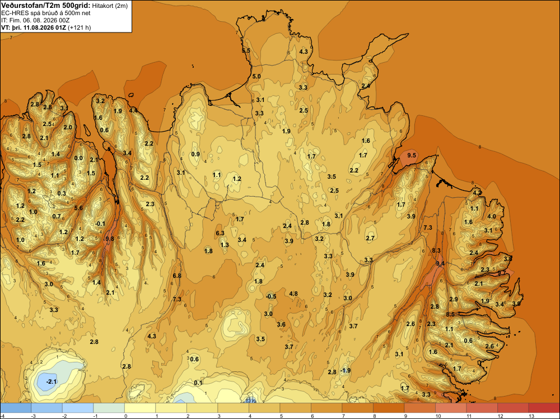The width and height of the screenshot is (560, 419).
Task: Click the IT initialization time line
Action: pos(35,20)
